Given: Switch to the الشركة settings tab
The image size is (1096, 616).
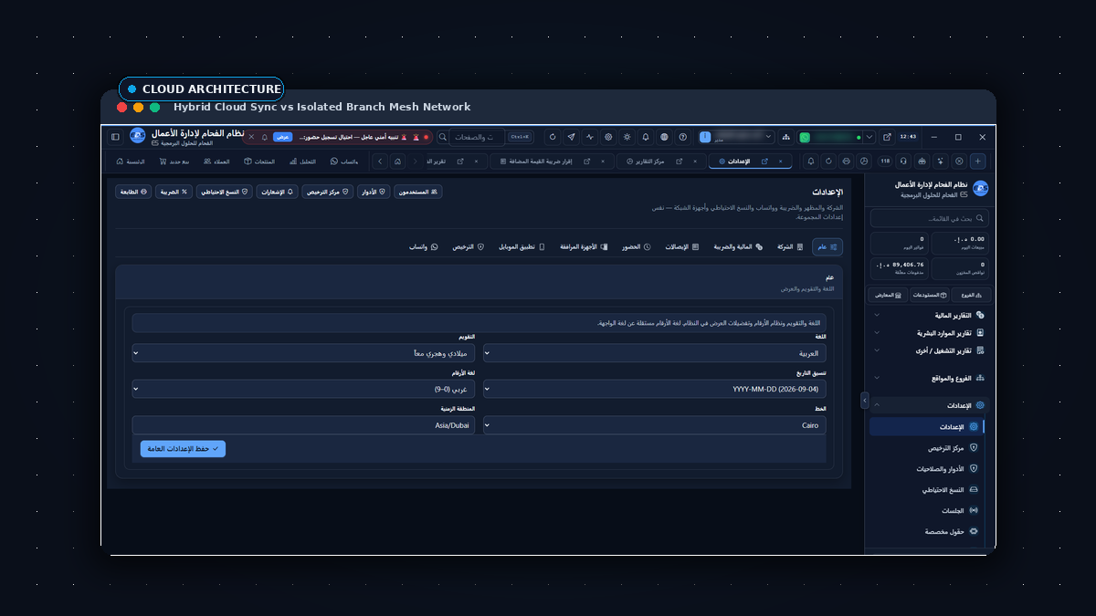Looking at the screenshot, I should click(791, 246).
